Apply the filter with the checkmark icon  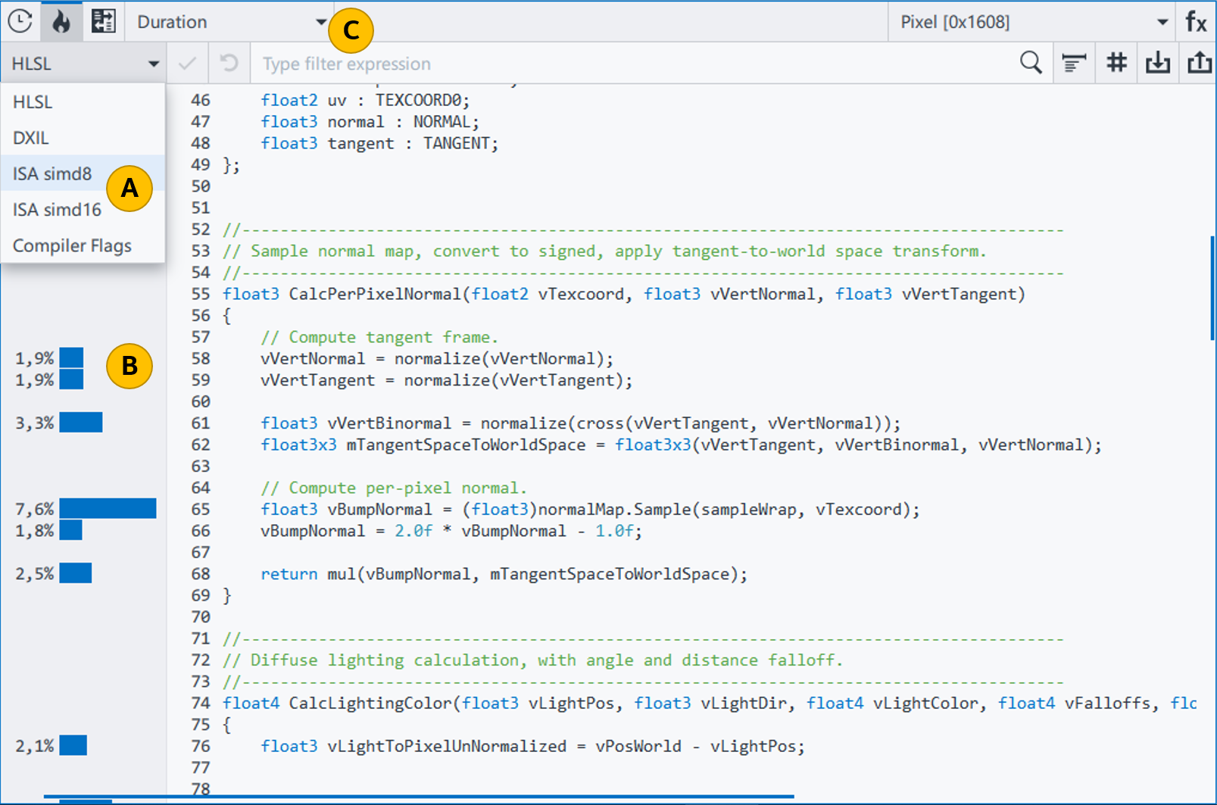187,64
